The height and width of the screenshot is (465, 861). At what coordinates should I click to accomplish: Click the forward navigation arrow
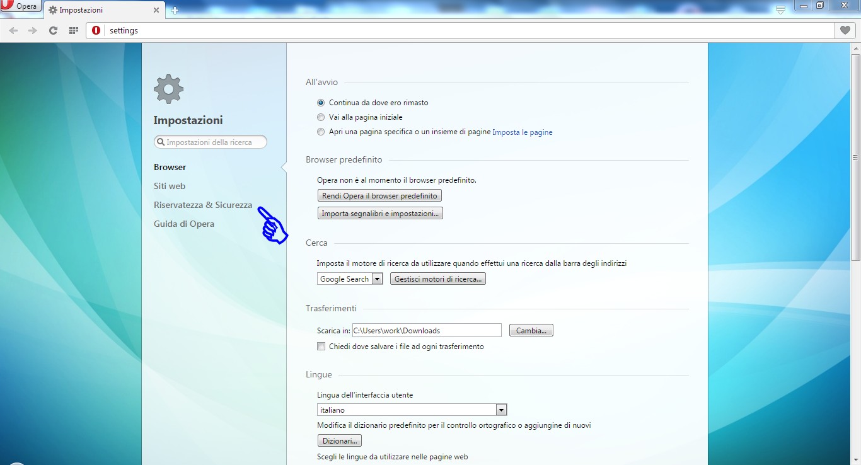point(33,30)
